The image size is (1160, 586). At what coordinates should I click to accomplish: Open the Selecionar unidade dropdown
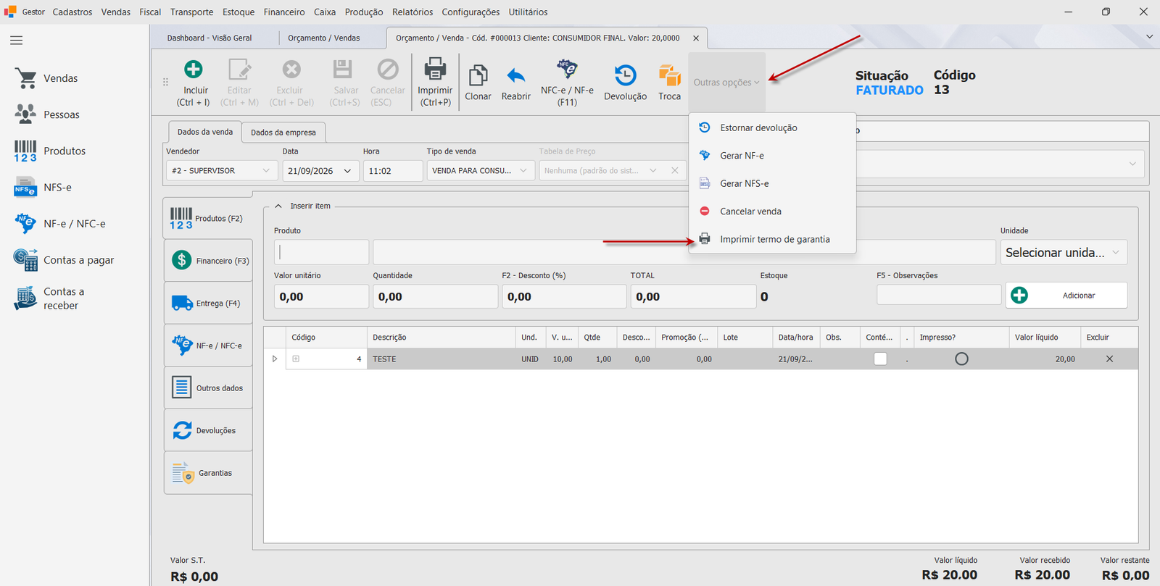1064,253
